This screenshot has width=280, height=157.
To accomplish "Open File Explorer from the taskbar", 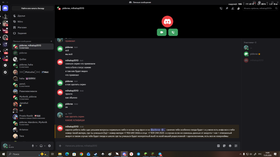I will 60,154.
